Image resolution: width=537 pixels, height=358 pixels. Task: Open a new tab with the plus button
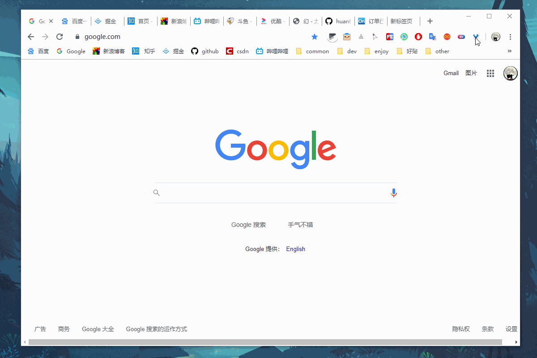430,21
